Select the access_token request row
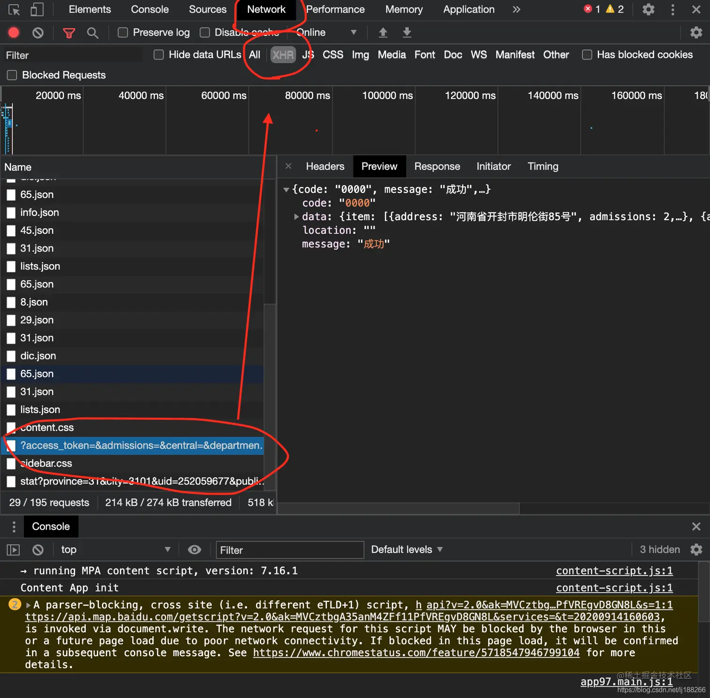This screenshot has height=698, width=710. click(x=132, y=445)
